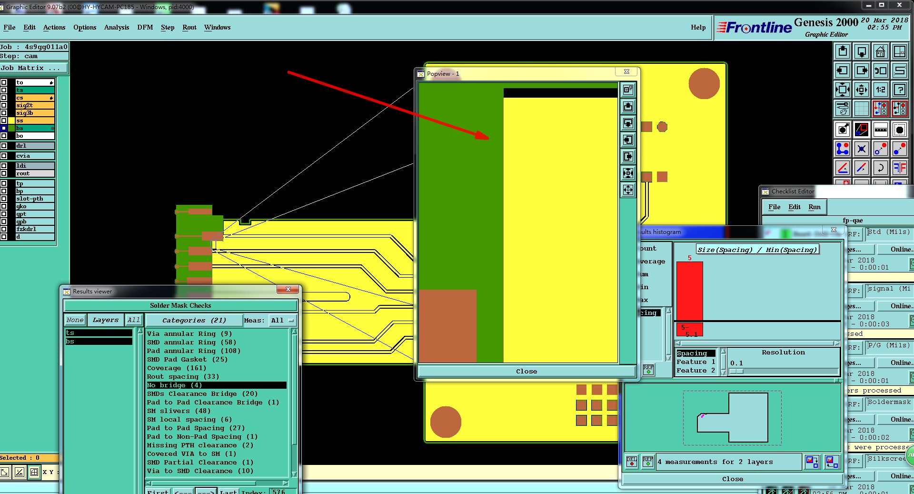Click the red-blue netlist traffic light icon

(881, 109)
